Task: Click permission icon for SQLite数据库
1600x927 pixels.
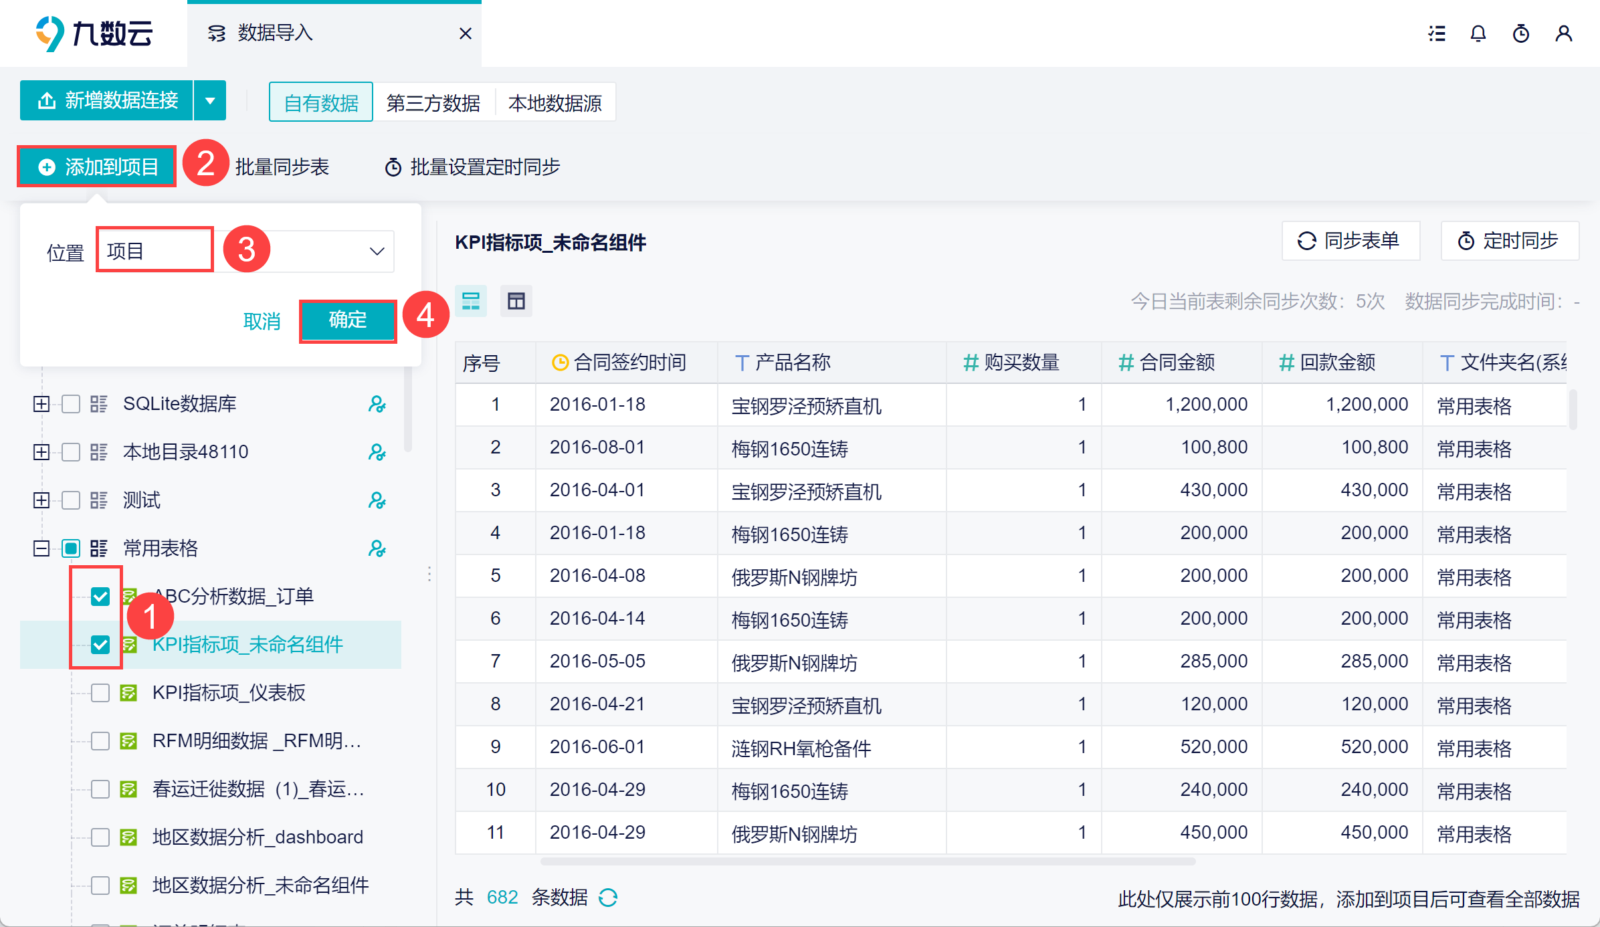Action: [x=377, y=404]
